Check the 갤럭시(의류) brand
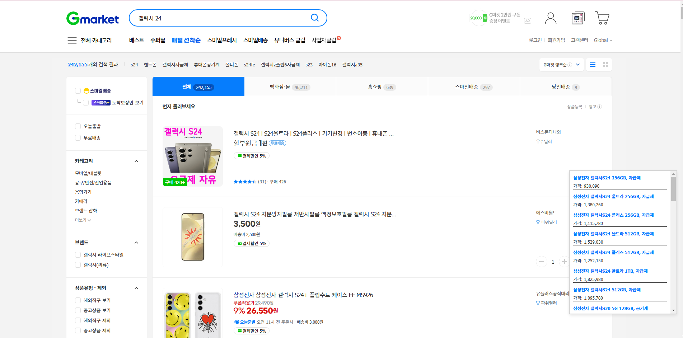 (x=78, y=265)
